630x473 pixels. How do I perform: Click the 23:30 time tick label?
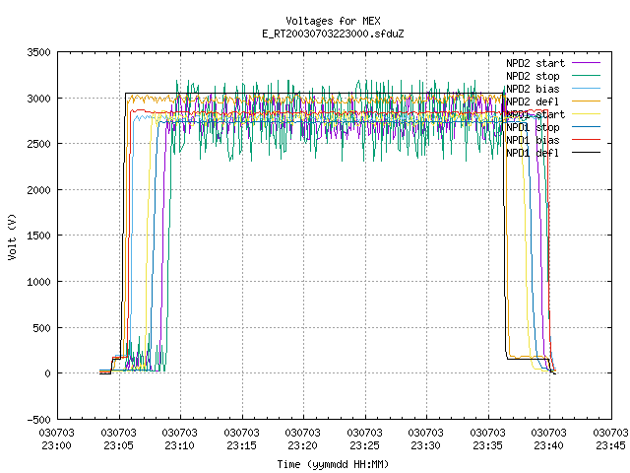pos(425,445)
